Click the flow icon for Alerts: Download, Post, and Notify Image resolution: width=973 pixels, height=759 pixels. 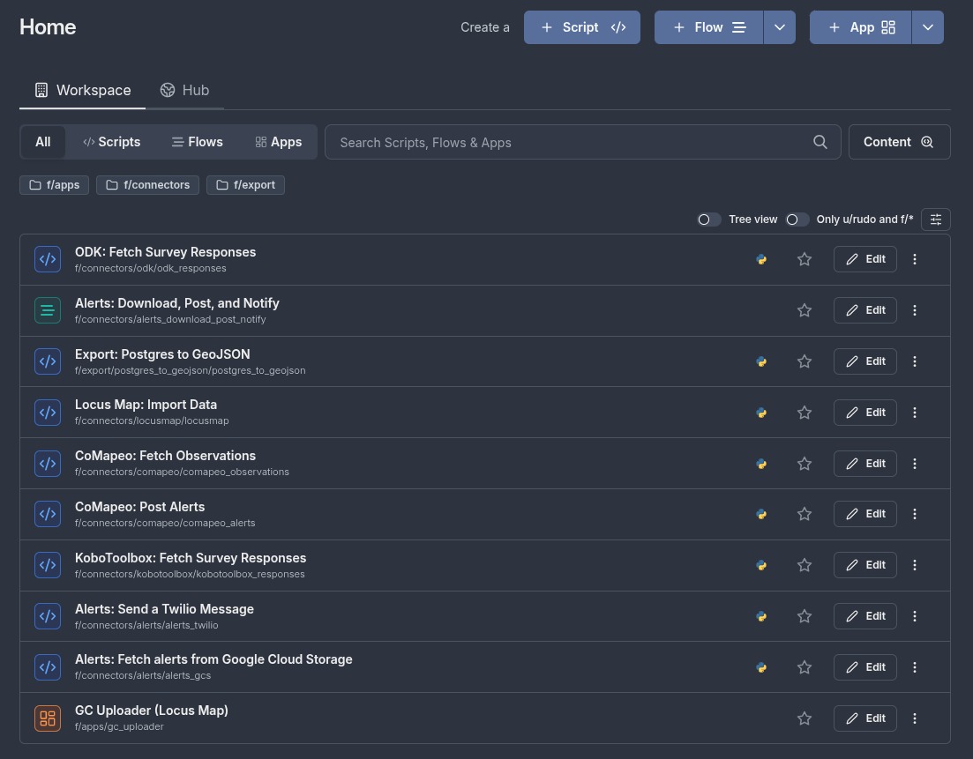48,310
